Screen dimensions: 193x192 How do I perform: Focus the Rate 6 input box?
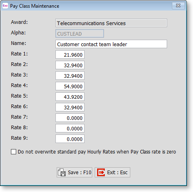coord(70,107)
